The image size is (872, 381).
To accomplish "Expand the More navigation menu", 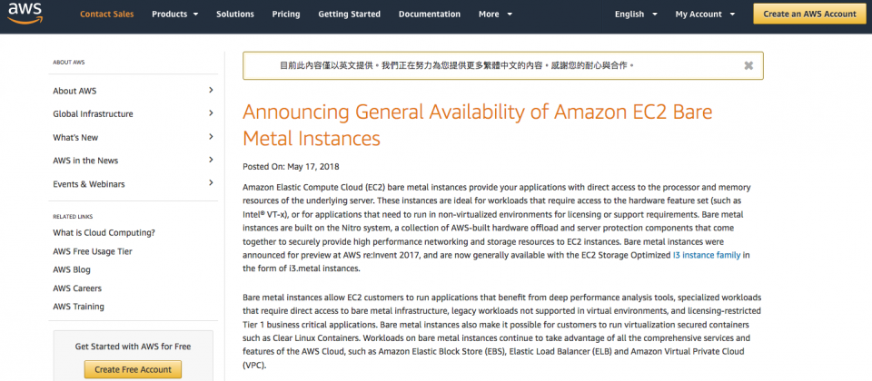I will [x=496, y=15].
